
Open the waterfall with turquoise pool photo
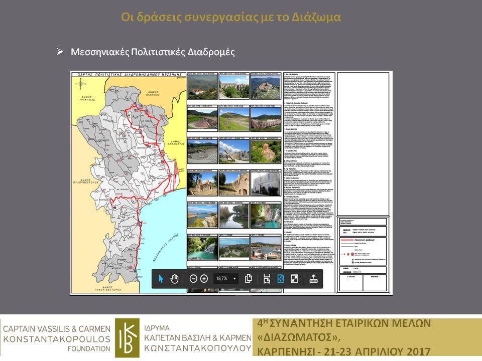coord(202,249)
